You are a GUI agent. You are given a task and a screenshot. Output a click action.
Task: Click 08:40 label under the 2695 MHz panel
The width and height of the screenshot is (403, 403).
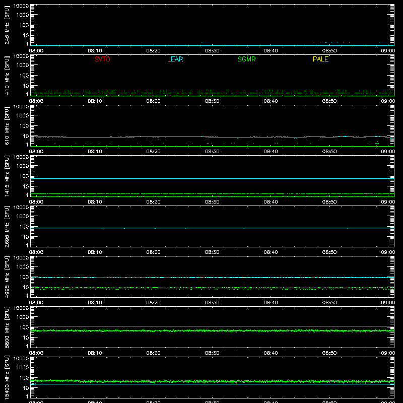coord(271,252)
